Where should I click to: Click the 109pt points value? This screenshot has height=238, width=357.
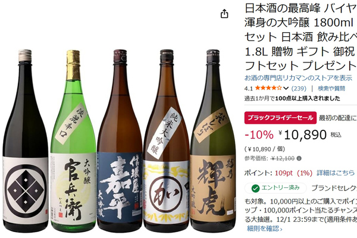[283, 173]
